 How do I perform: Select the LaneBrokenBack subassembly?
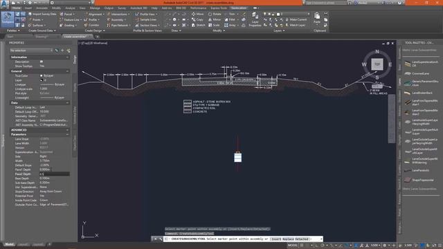418,93
